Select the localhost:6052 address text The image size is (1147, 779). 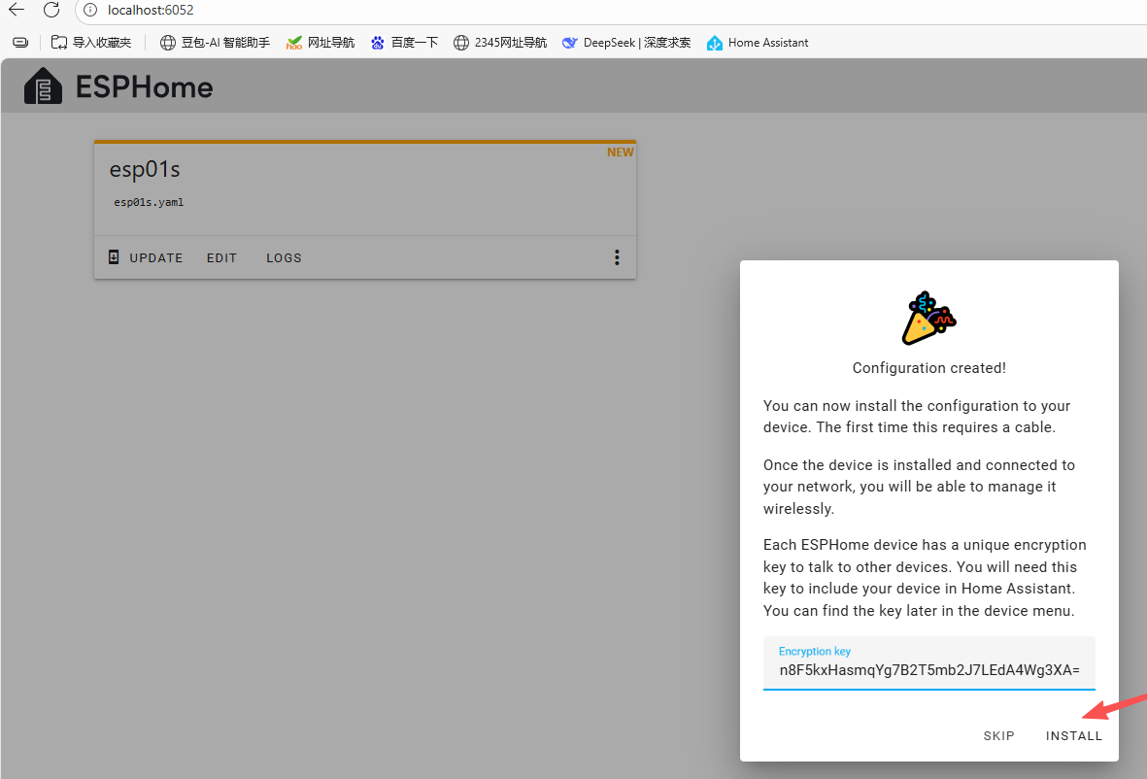pos(151,11)
